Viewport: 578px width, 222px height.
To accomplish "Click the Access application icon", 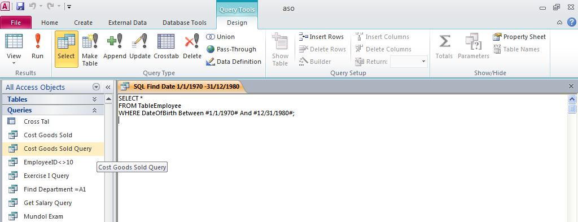I will click(6, 6).
